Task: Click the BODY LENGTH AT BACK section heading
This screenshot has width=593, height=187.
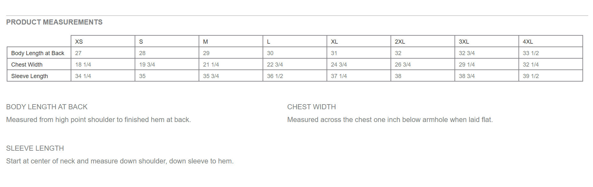Action: click(x=47, y=107)
